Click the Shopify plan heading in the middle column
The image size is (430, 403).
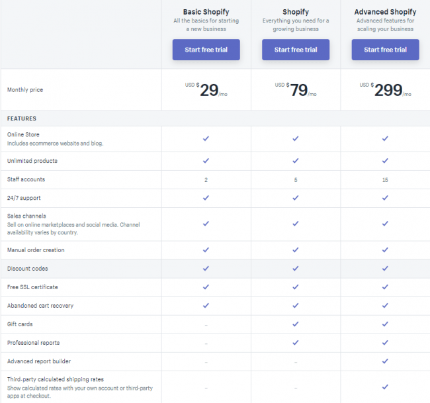click(296, 12)
